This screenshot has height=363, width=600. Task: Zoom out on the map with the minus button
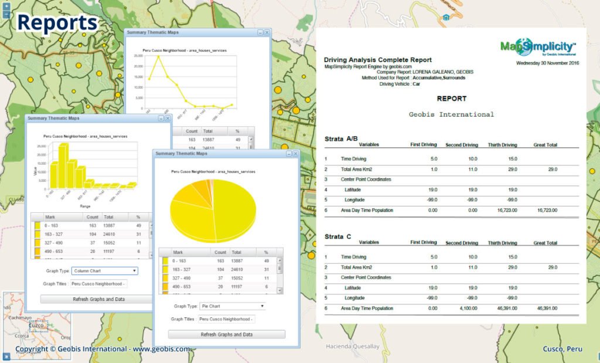coord(6,15)
